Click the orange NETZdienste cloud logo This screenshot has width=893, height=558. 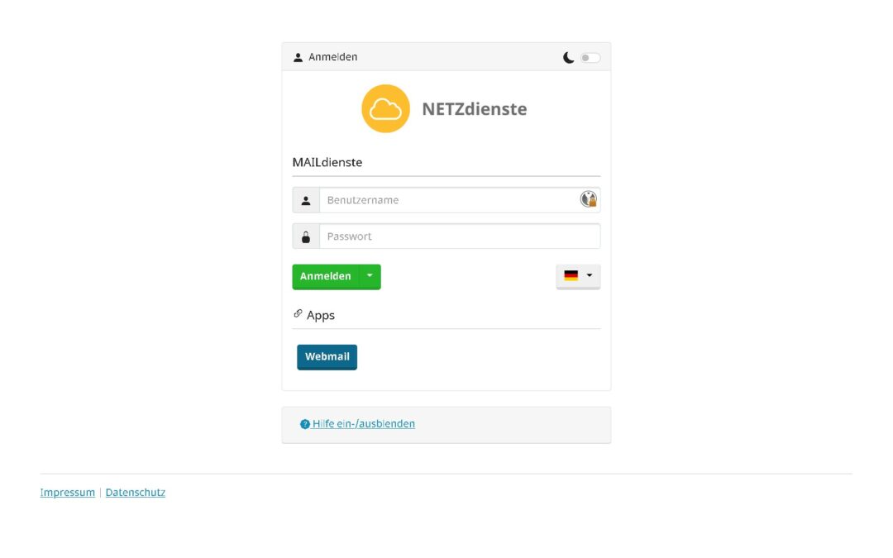[385, 108]
